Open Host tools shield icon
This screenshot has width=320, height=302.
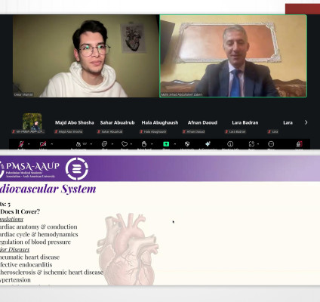(x=187, y=144)
